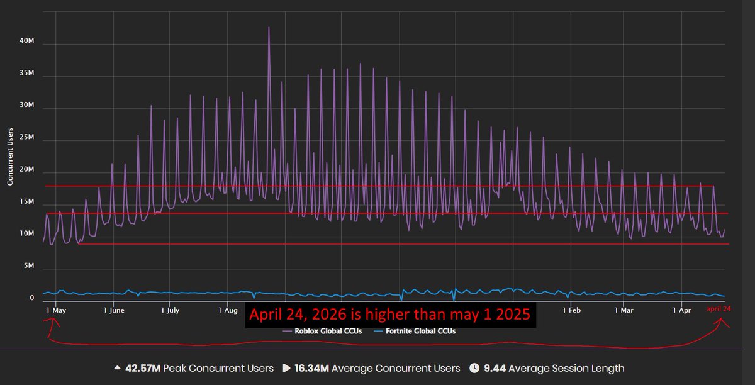Click the 5M y-axis label
Image resolution: width=755 pixels, height=385 pixels.
pyautogui.click(x=29, y=266)
